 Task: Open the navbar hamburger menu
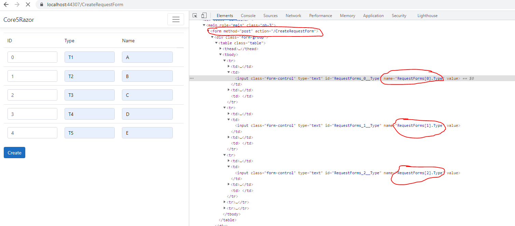tap(176, 19)
